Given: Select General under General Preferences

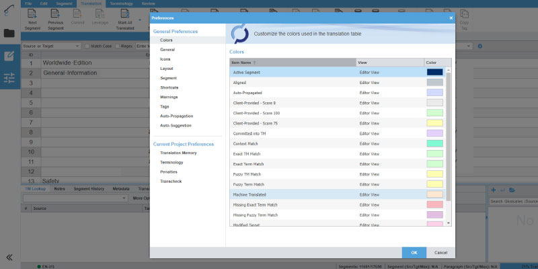Looking at the screenshot, I should tap(167, 50).
